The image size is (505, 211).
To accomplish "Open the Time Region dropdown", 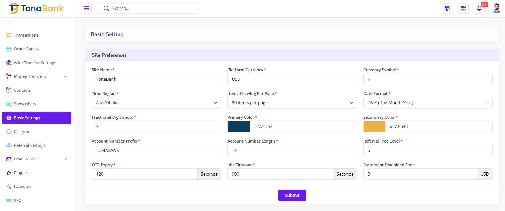I will 156,103.
